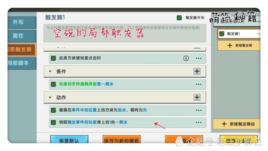The width and height of the screenshot is (268, 151).
Task: Add a new action with plus
Action: 197,97
